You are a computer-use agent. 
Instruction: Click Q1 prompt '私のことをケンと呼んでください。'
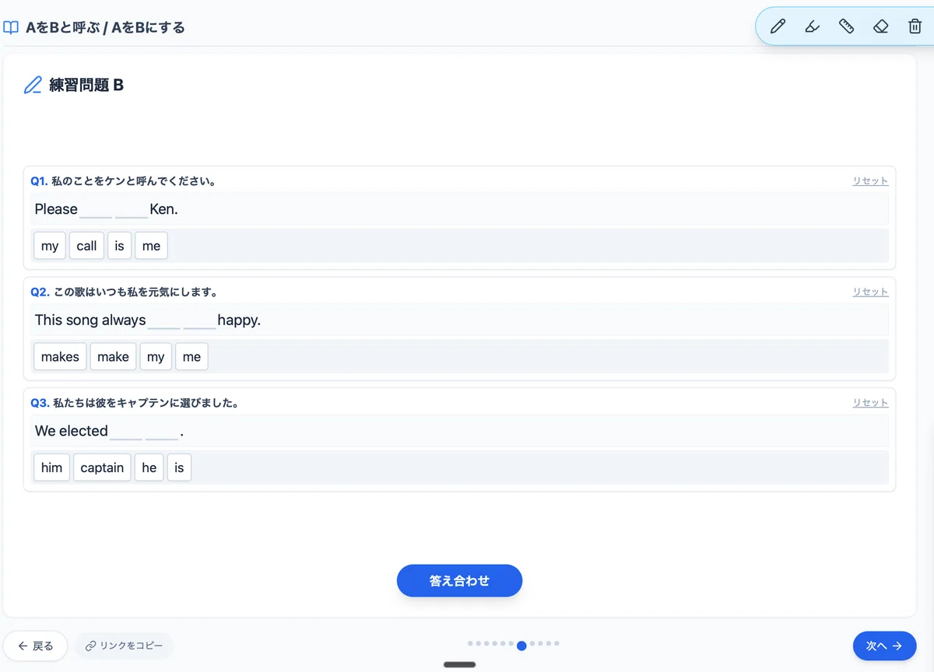click(x=134, y=181)
